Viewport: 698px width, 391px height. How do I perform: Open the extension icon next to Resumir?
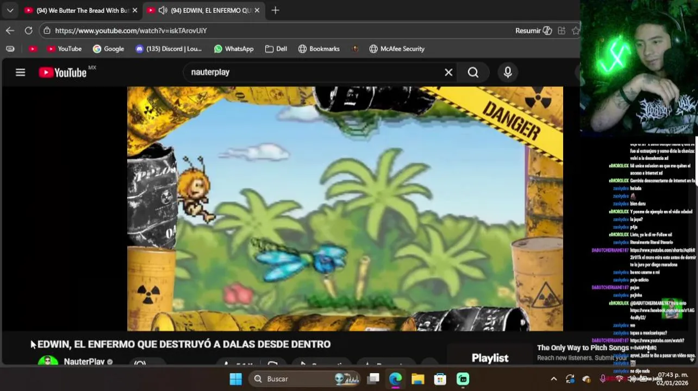point(562,30)
